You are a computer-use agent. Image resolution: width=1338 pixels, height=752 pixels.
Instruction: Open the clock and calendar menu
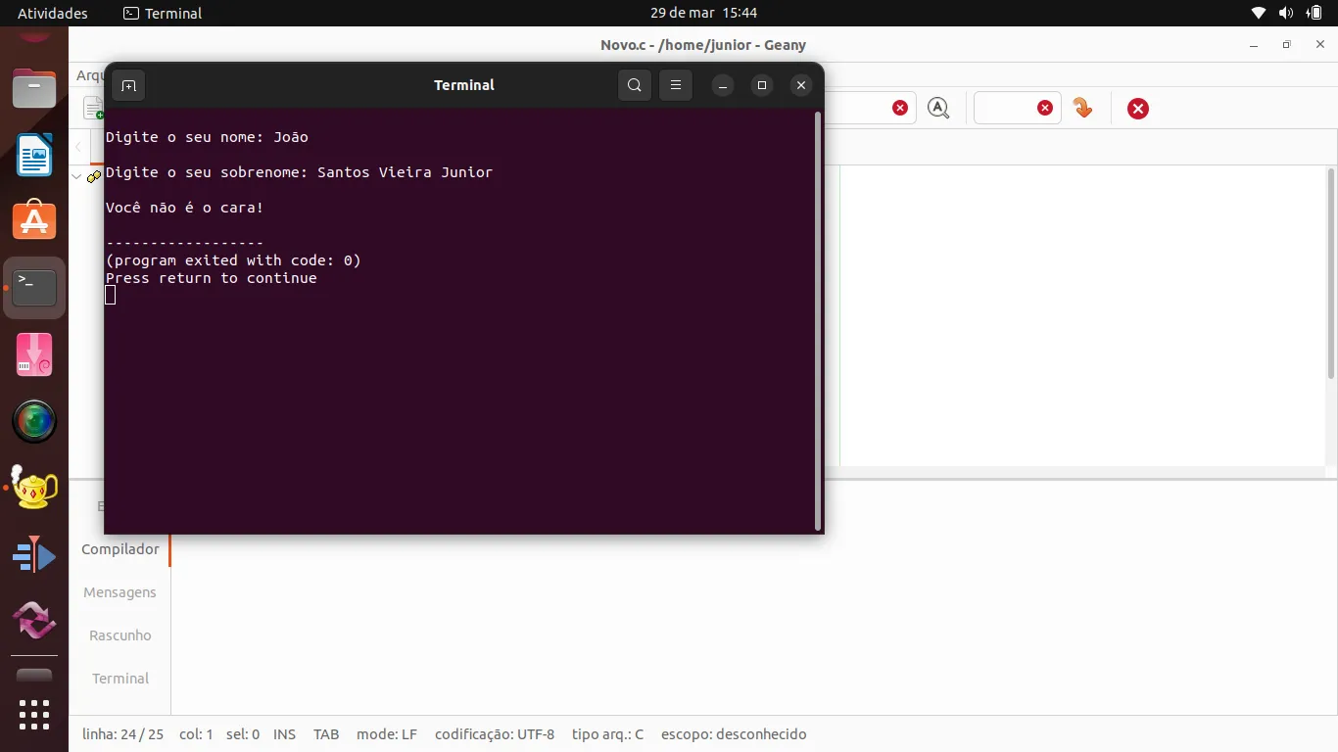(703, 13)
